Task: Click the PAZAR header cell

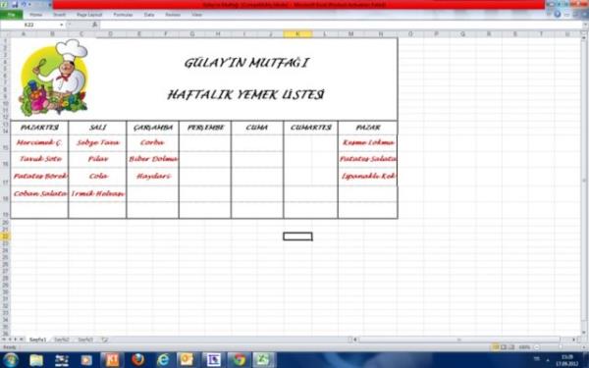Action: tap(368, 128)
